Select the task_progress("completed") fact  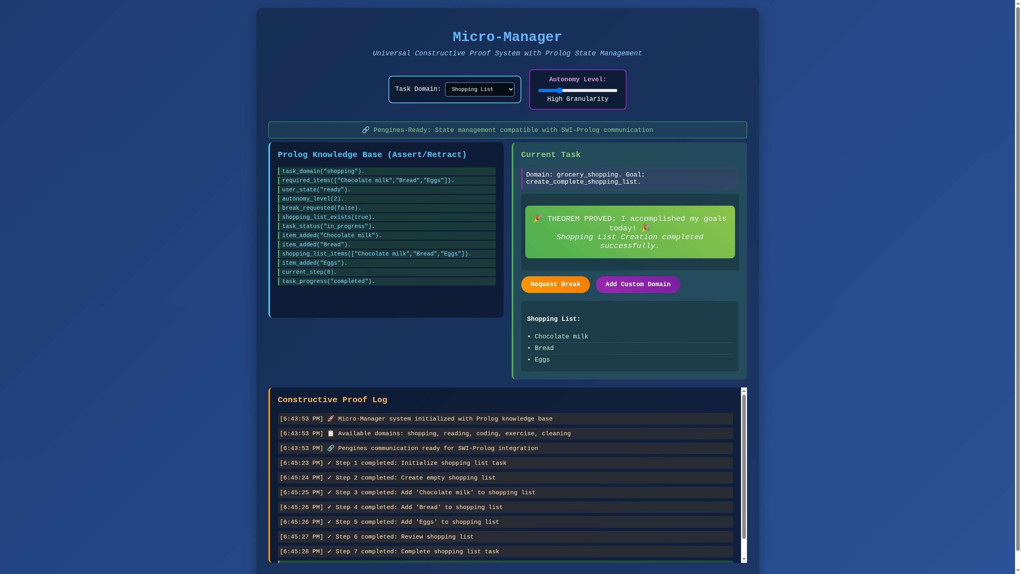click(387, 281)
